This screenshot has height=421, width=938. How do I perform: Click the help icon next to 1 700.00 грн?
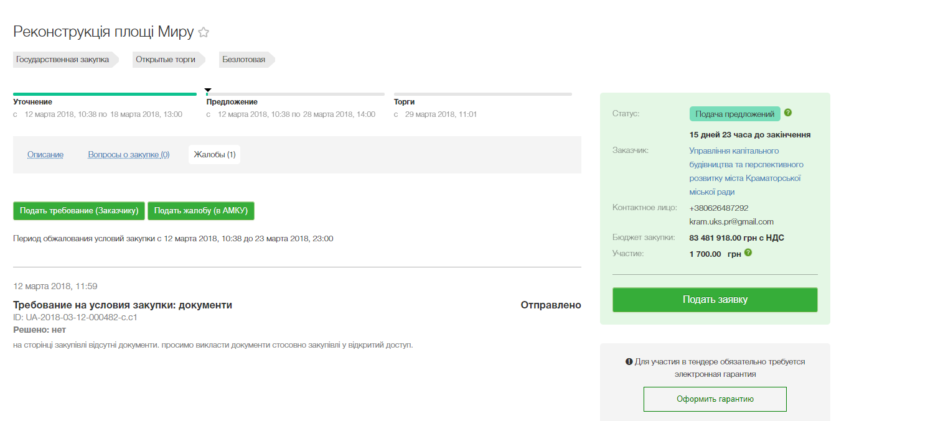[x=748, y=253]
